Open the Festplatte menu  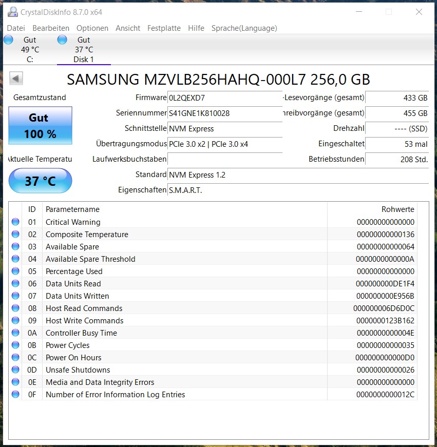(164, 28)
